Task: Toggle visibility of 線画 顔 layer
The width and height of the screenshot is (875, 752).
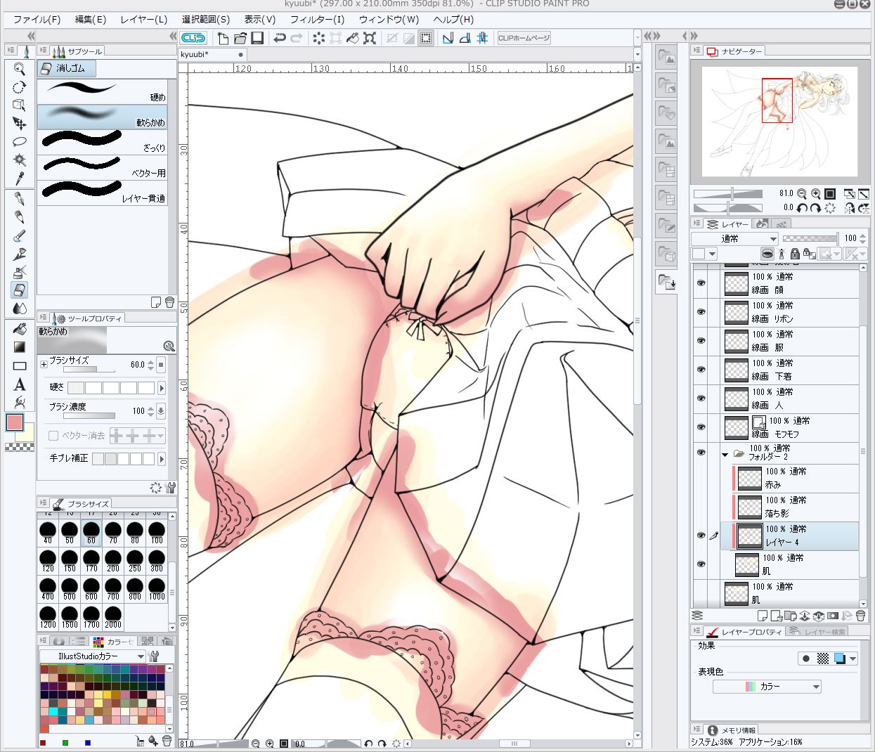Action: tap(701, 283)
